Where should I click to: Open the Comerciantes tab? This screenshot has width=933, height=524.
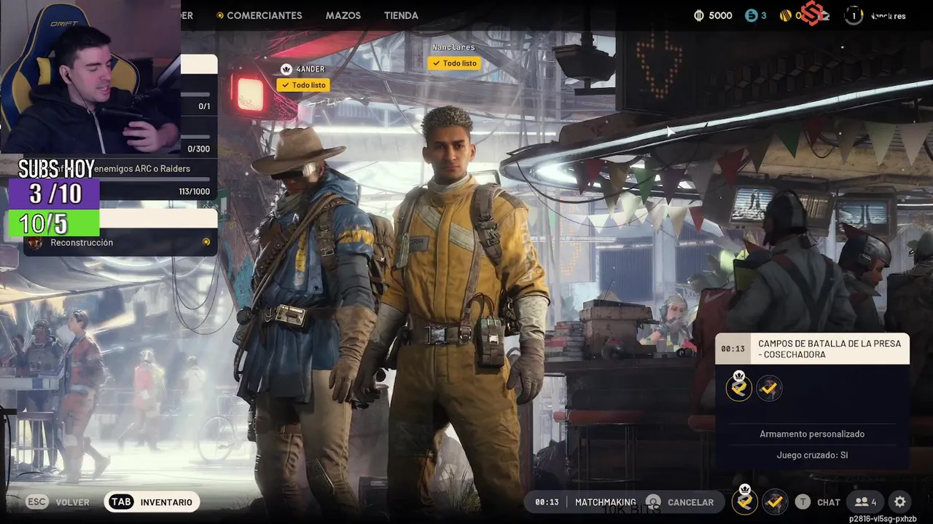click(x=264, y=15)
